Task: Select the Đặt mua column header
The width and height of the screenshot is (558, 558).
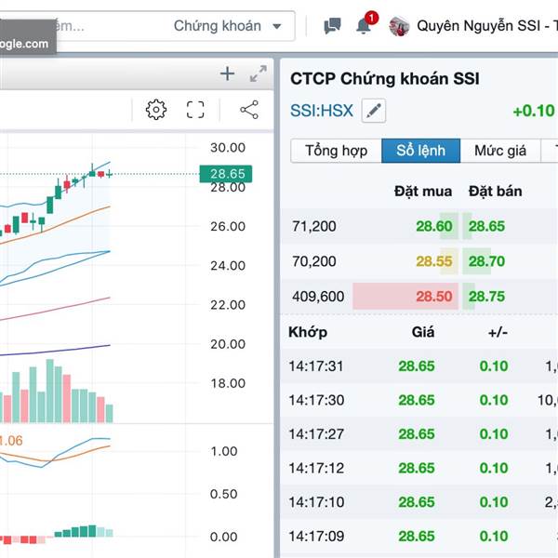Action: point(423,192)
